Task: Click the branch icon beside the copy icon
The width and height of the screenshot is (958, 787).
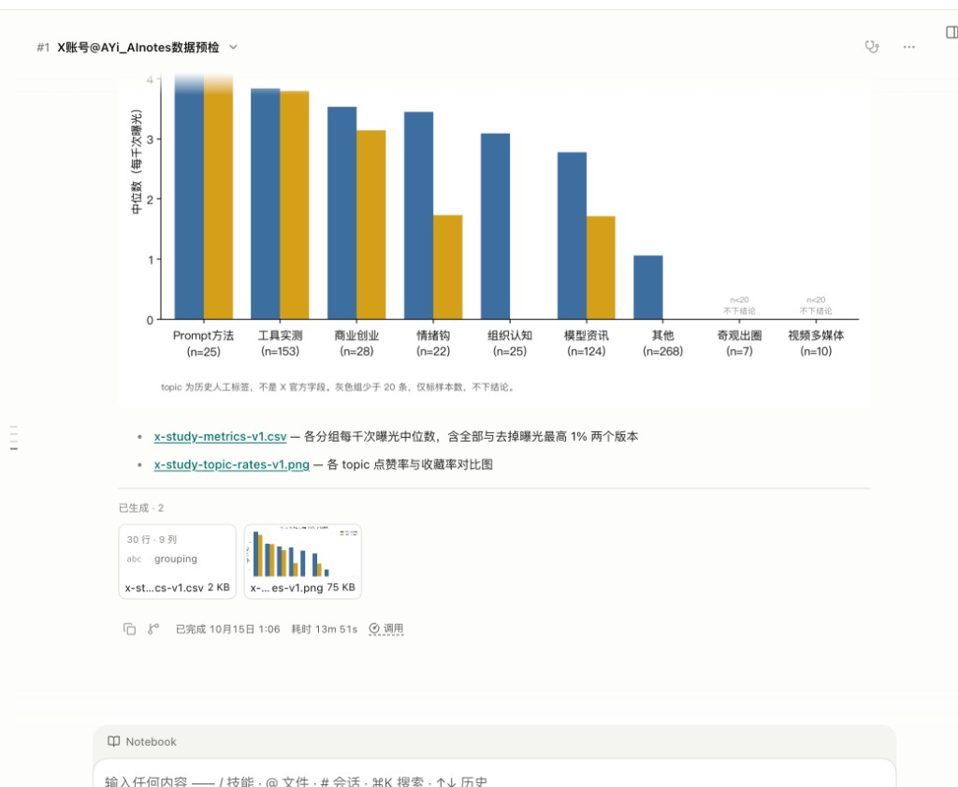Action: pyautogui.click(x=153, y=629)
